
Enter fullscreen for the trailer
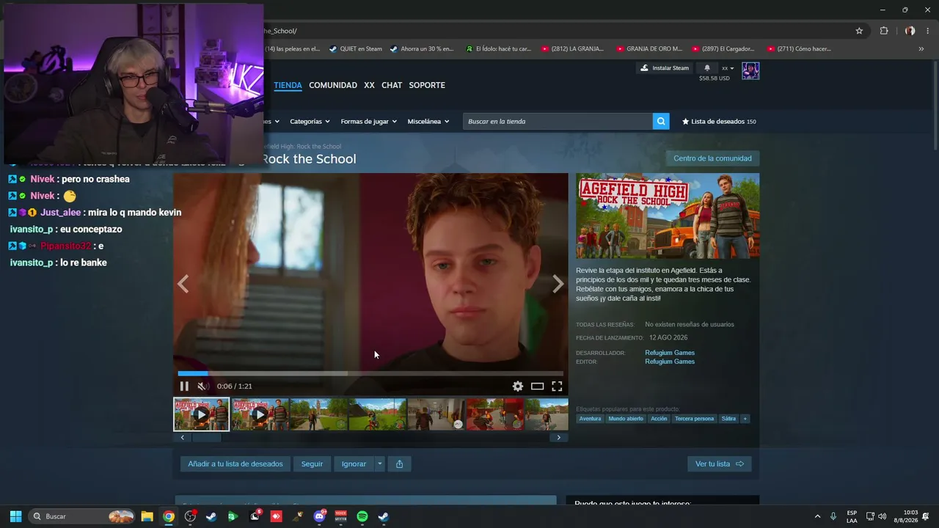click(x=557, y=386)
